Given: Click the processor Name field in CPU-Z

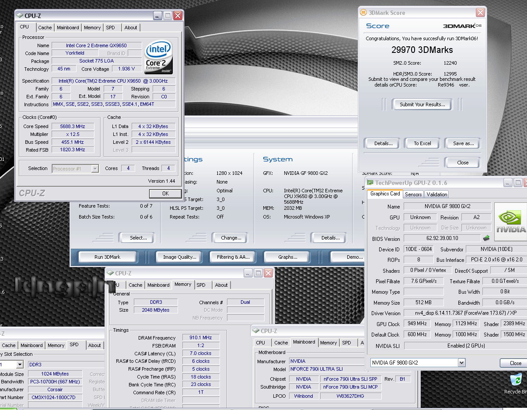Looking at the screenshot, I should point(97,45).
